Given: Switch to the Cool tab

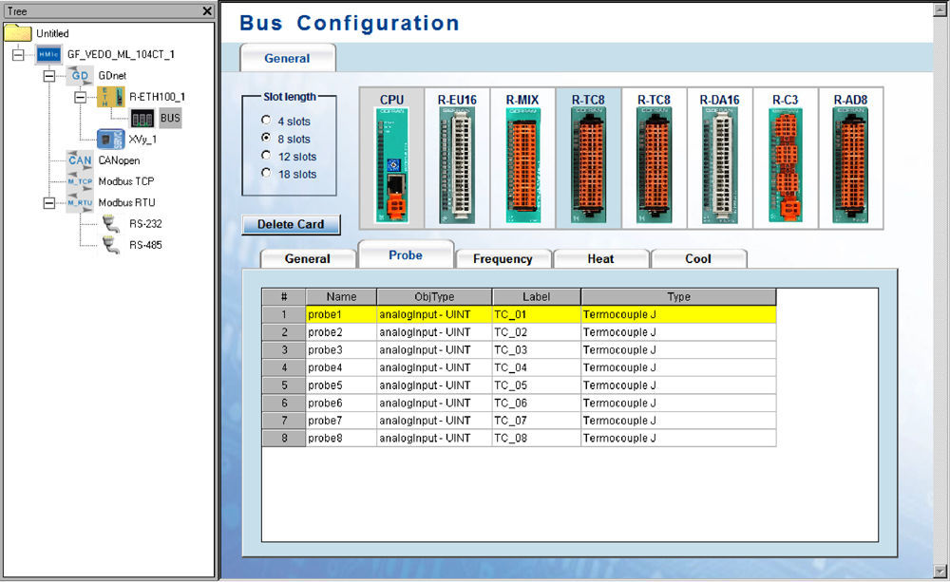Looking at the screenshot, I should coord(699,258).
